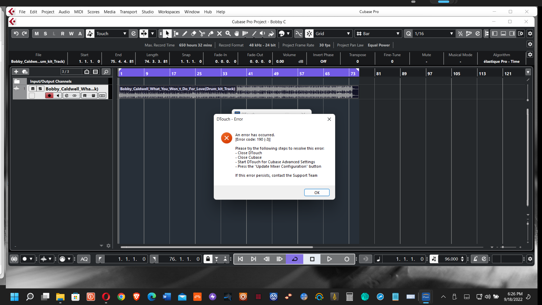Toggle Write all W automation button
This screenshot has width=542, height=305.
click(x=71, y=33)
